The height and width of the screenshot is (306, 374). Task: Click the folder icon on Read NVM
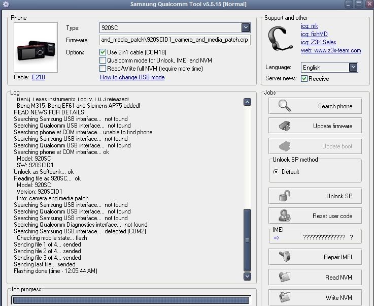pyautogui.click(x=285, y=277)
